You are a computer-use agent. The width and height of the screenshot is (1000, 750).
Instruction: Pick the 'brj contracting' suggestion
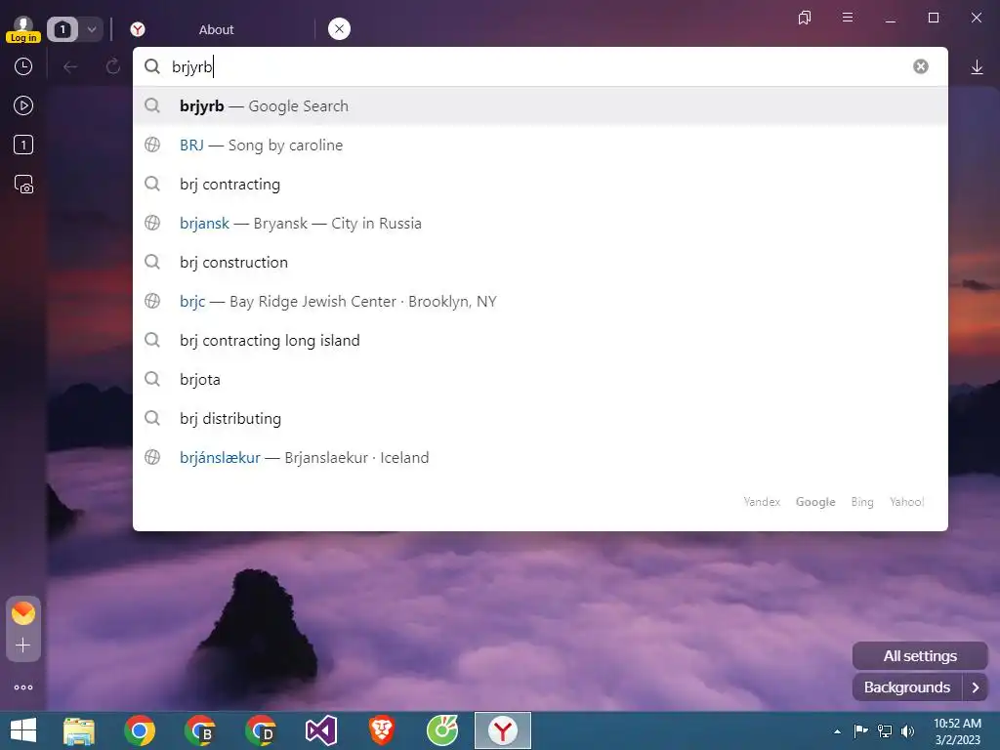click(x=540, y=185)
